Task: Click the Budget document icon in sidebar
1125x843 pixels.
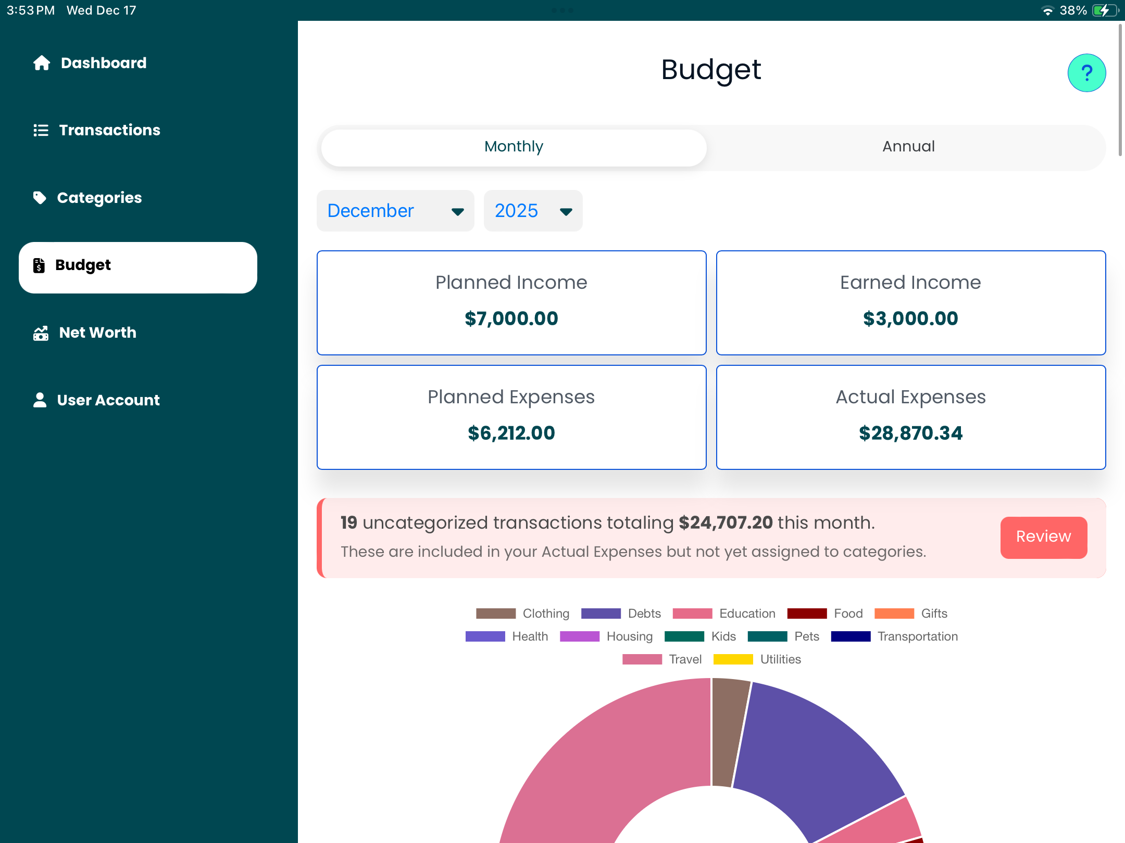Action: click(x=39, y=265)
